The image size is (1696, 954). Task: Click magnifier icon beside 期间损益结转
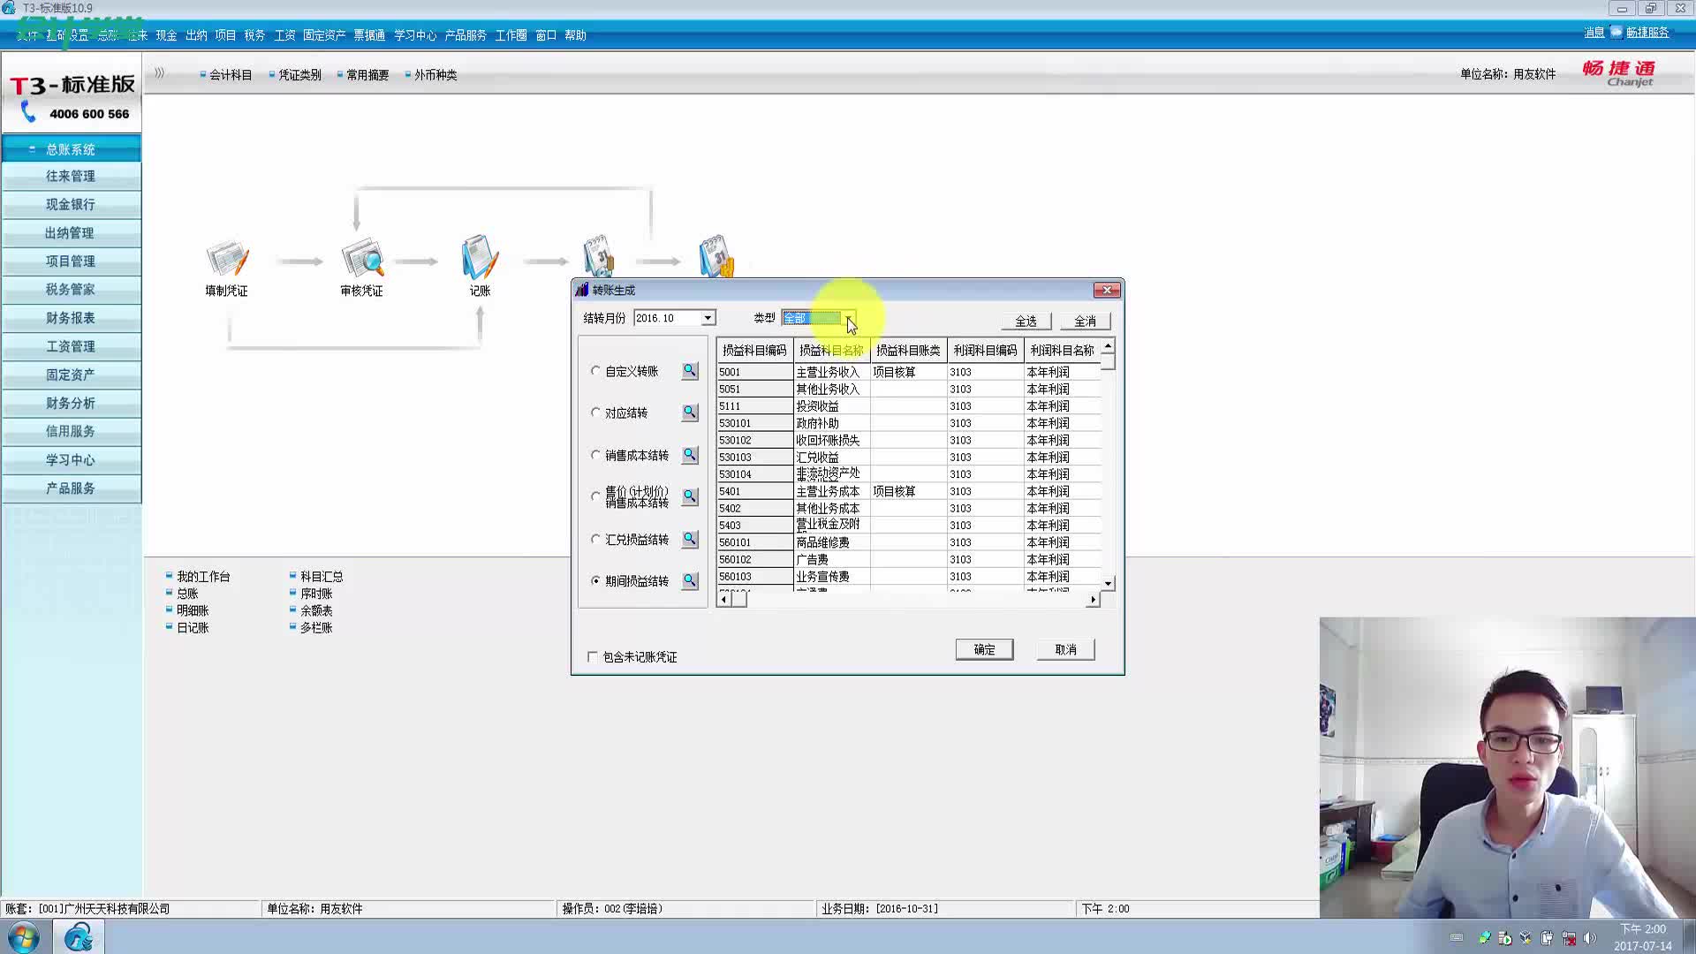click(x=690, y=580)
